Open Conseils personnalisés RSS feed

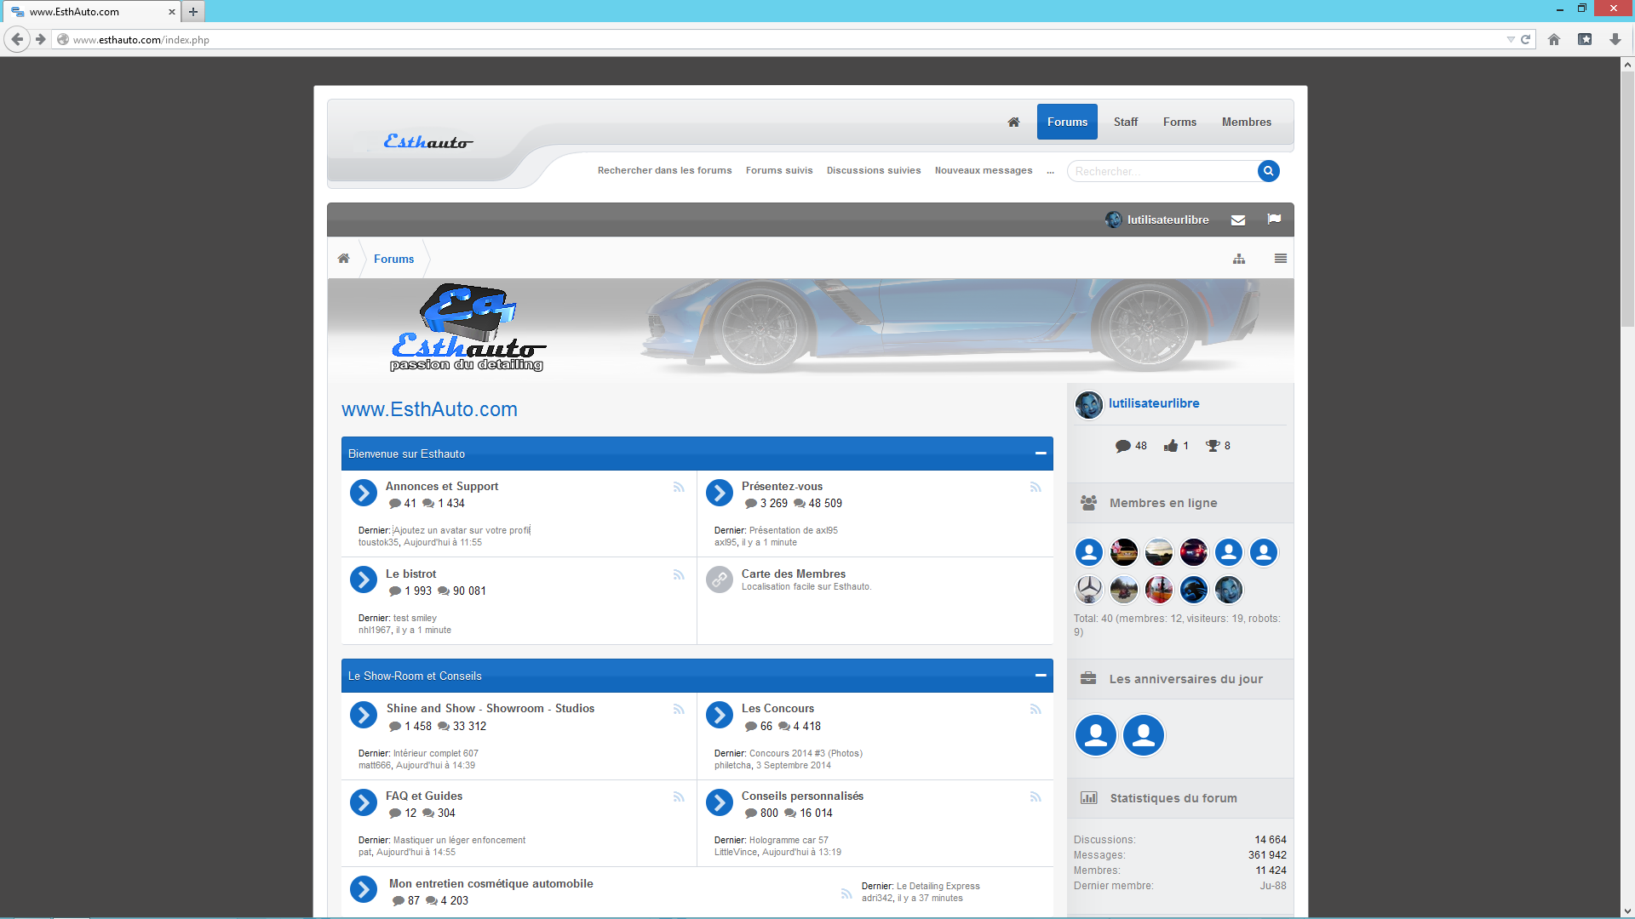pyautogui.click(x=1035, y=797)
